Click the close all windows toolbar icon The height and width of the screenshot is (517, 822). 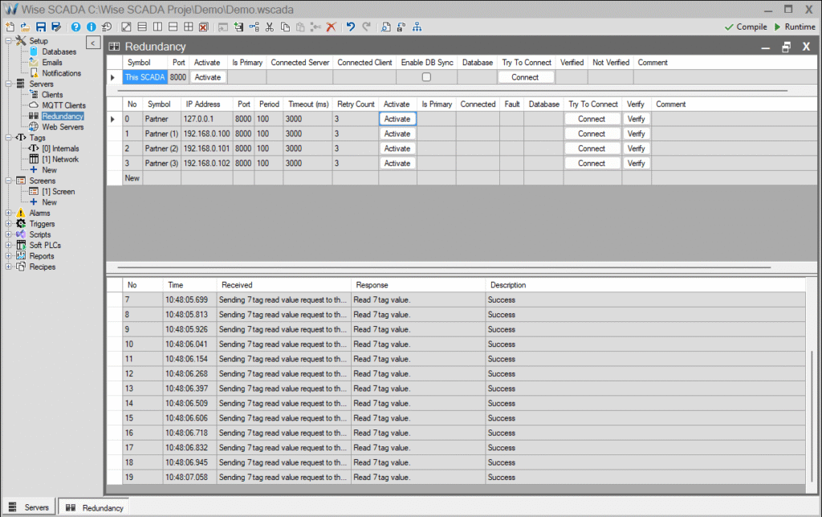pos(202,26)
